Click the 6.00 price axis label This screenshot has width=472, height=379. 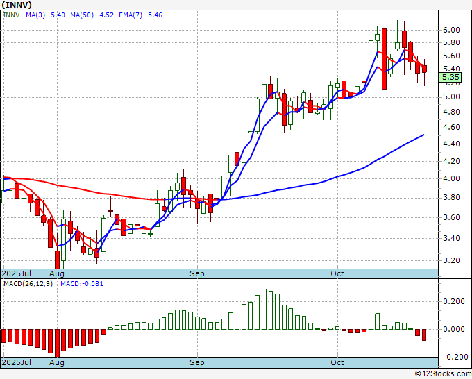click(451, 30)
